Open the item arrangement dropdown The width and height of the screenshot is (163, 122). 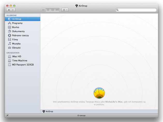tap(65, 10)
